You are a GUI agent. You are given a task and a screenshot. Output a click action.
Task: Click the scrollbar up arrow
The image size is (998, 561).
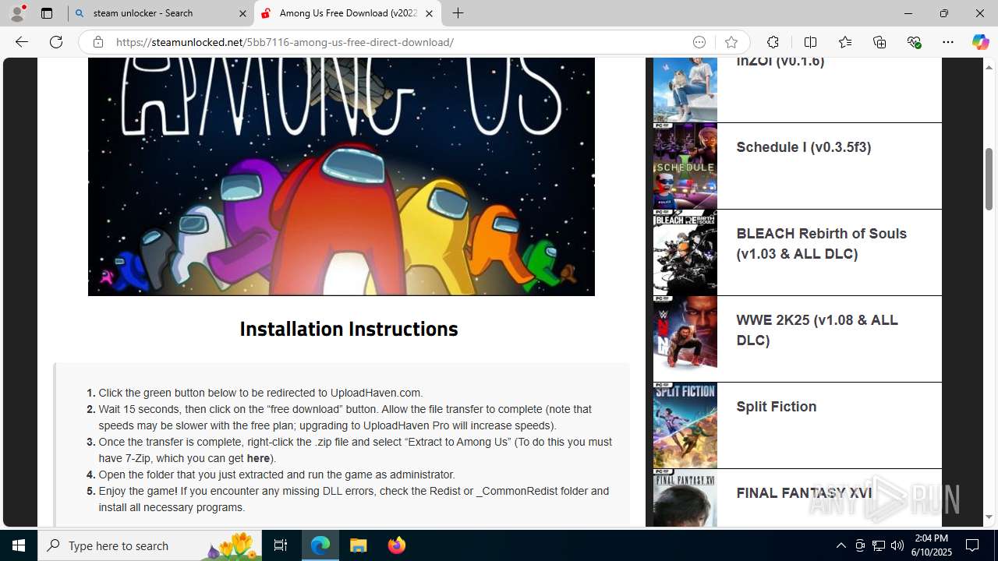click(989, 67)
